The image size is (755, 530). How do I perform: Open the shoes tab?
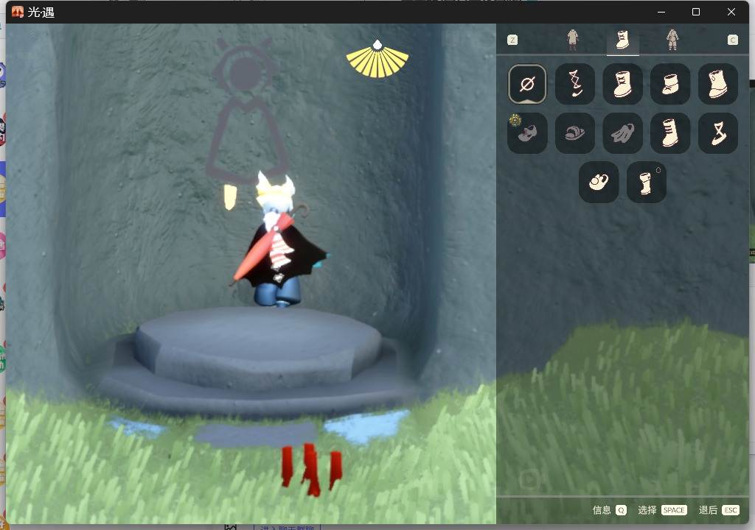click(x=622, y=40)
